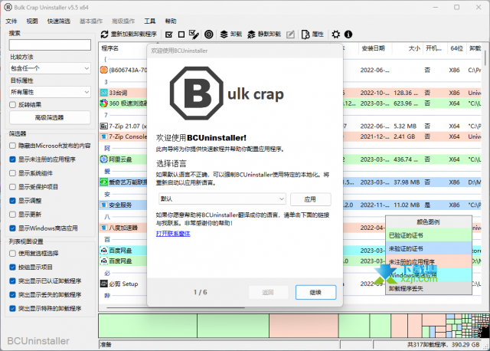This screenshot has height=351, width=490.
Task: Click 未验证的证书 blue legend swatch
Action: [x=428, y=248]
